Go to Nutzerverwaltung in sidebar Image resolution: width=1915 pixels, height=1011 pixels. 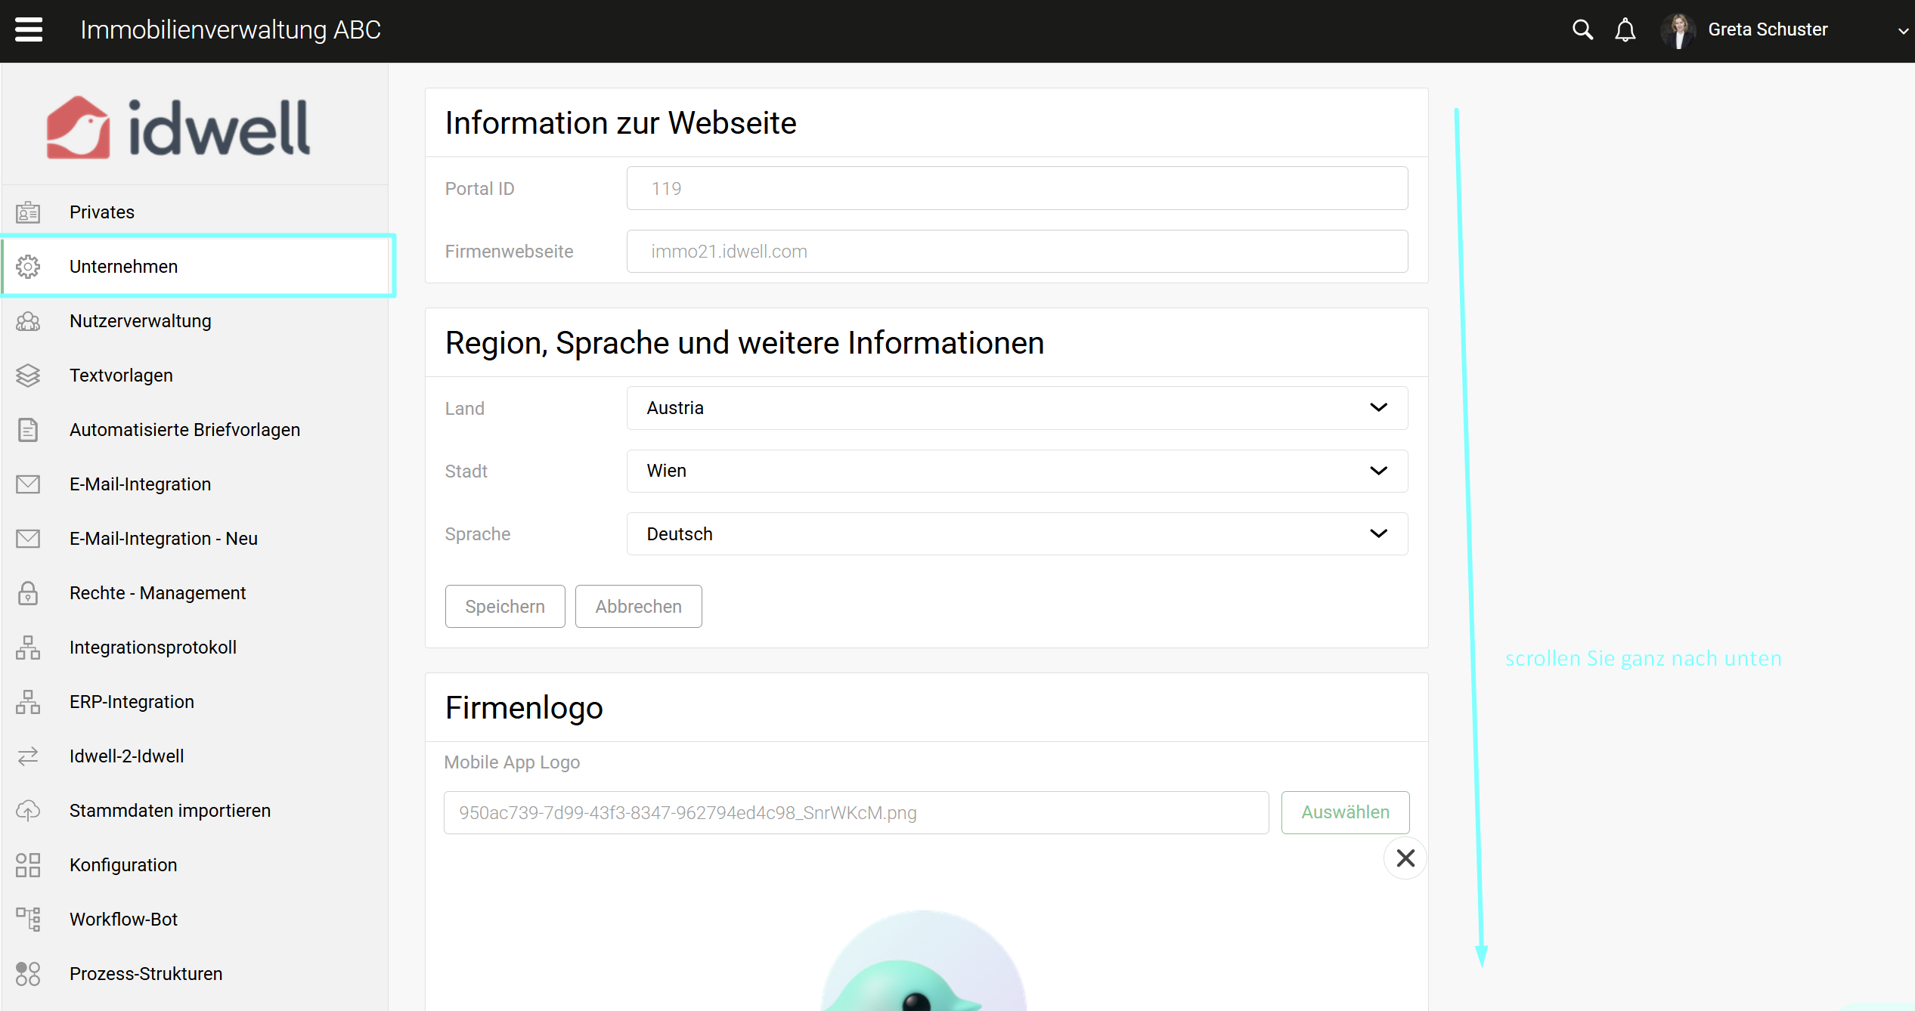141,321
